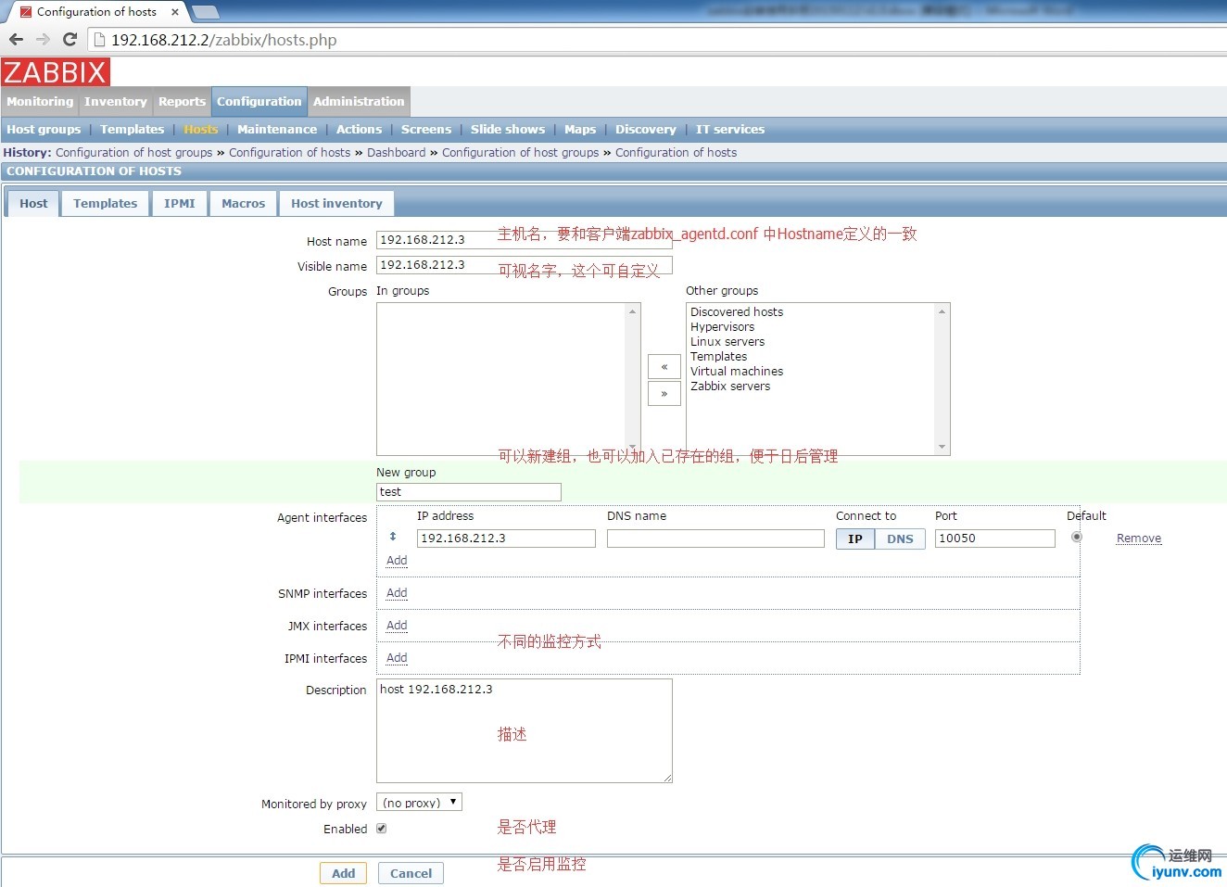This screenshot has height=887, width=1227.
Task: Click into the IP address field
Action: [506, 539]
